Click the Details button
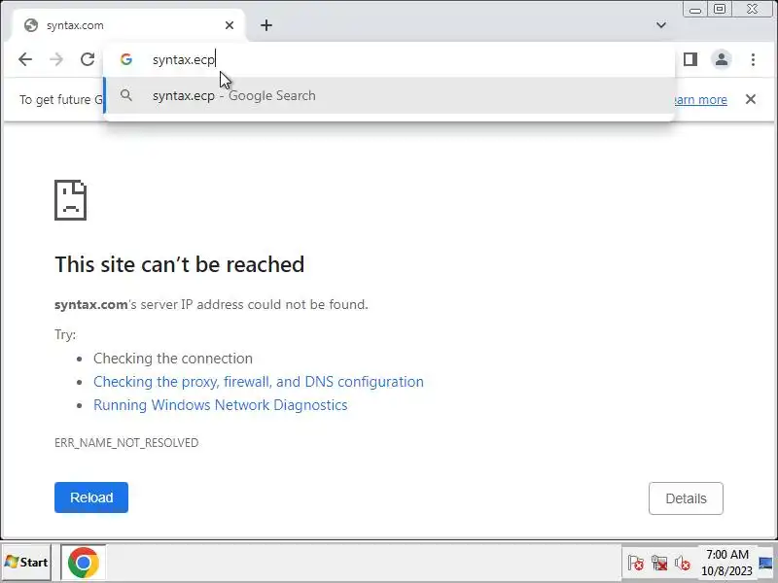778x583 pixels. coord(686,498)
